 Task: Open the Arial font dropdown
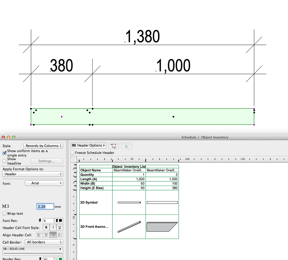click(x=44, y=183)
